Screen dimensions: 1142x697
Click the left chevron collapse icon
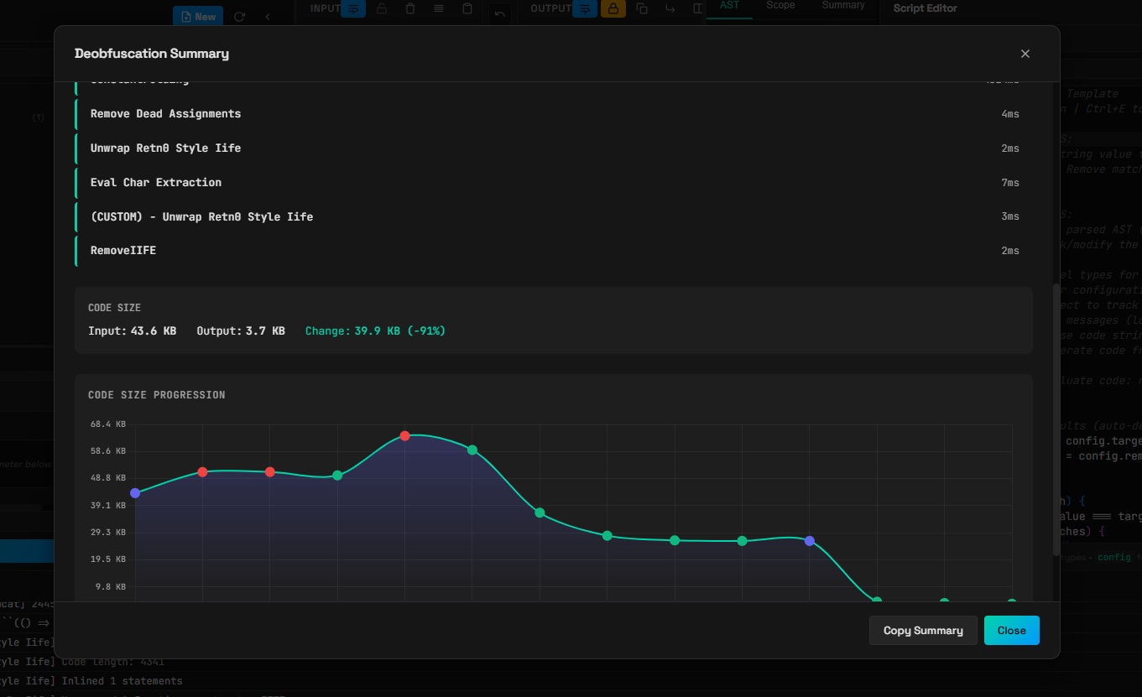coord(268,17)
